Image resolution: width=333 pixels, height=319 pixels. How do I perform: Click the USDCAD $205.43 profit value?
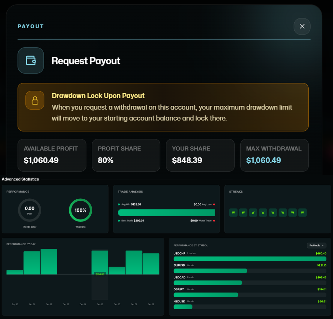tap(321, 277)
